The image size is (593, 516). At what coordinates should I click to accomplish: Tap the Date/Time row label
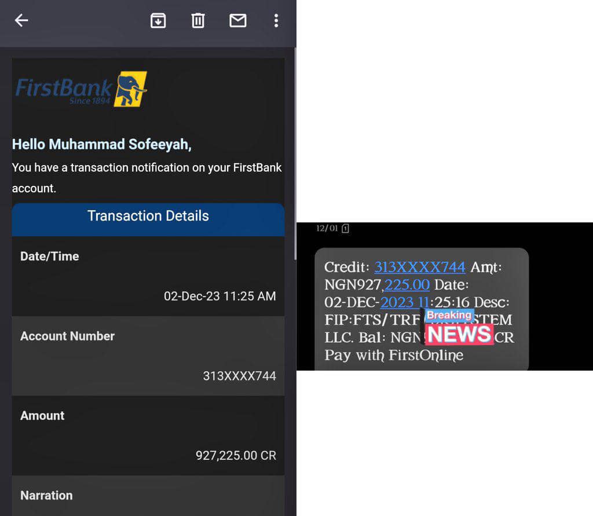(x=50, y=256)
